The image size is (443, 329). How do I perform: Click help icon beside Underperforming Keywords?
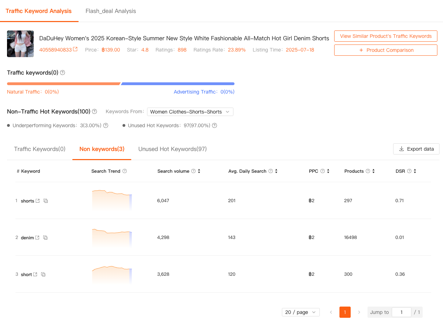tap(106, 125)
